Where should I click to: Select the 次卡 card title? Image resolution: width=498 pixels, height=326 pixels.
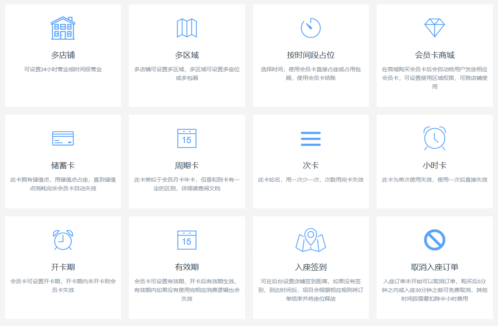coord(310,165)
